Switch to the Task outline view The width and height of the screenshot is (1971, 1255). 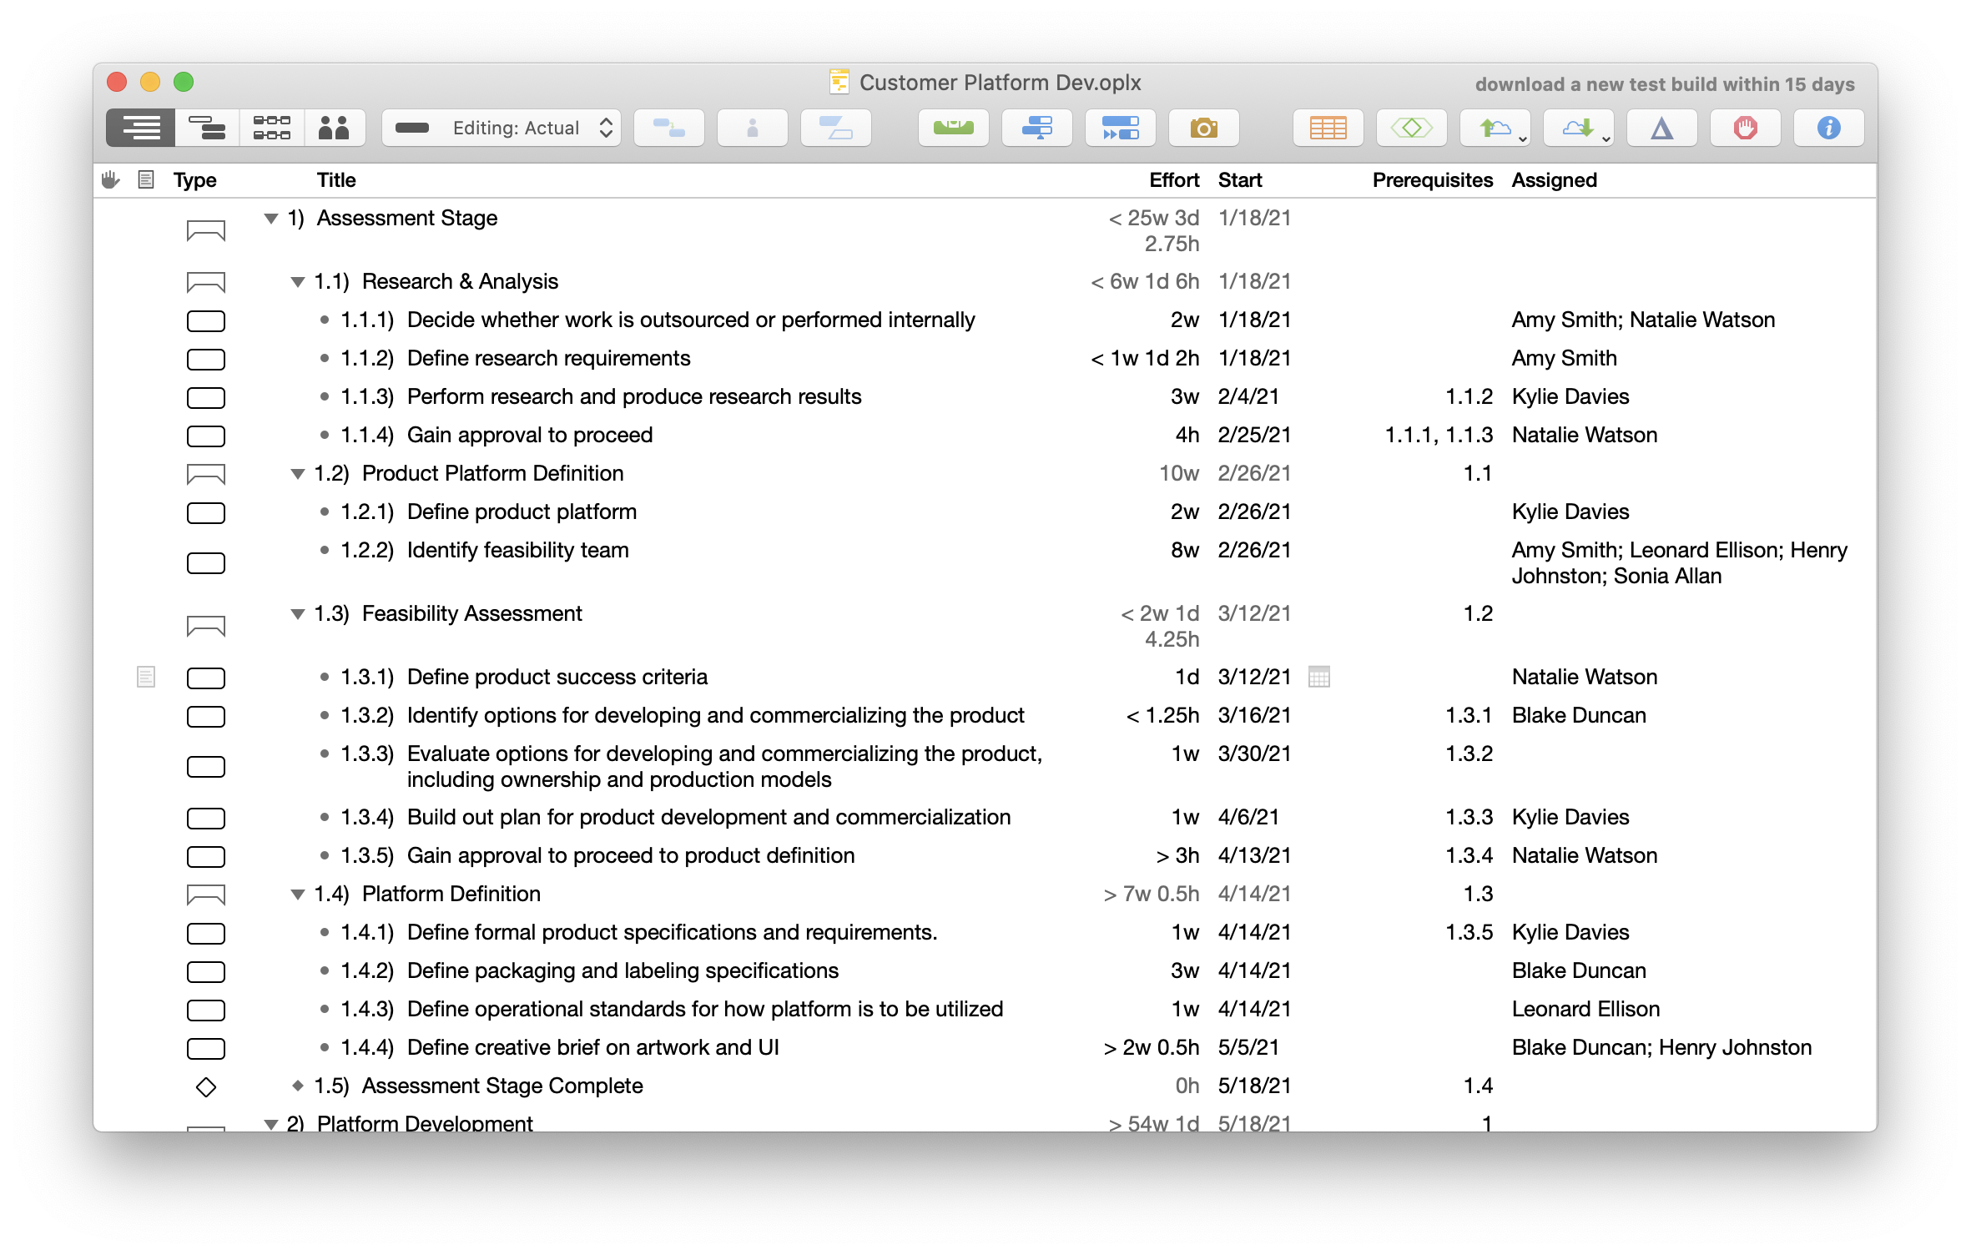[141, 128]
